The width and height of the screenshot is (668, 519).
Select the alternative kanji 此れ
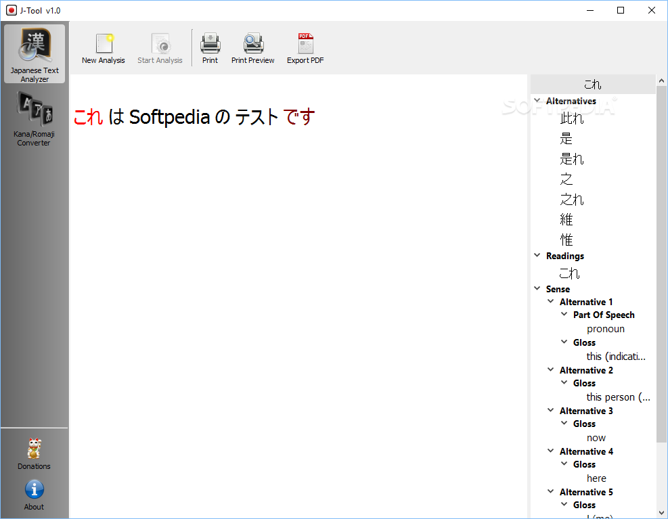(x=572, y=118)
